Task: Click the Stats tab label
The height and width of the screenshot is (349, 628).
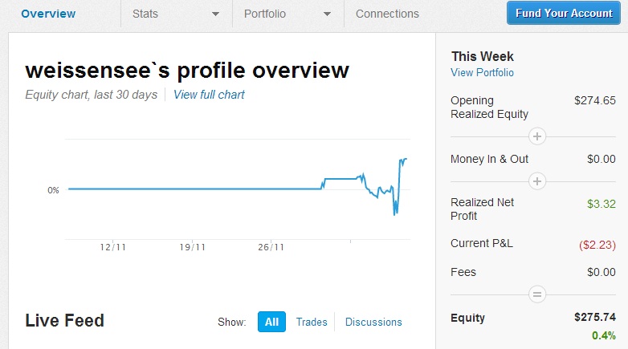Action: coord(145,14)
